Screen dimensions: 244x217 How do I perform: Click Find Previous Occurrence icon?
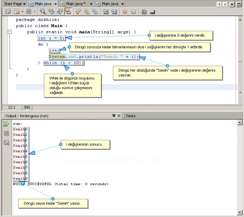click(x=51, y=12)
